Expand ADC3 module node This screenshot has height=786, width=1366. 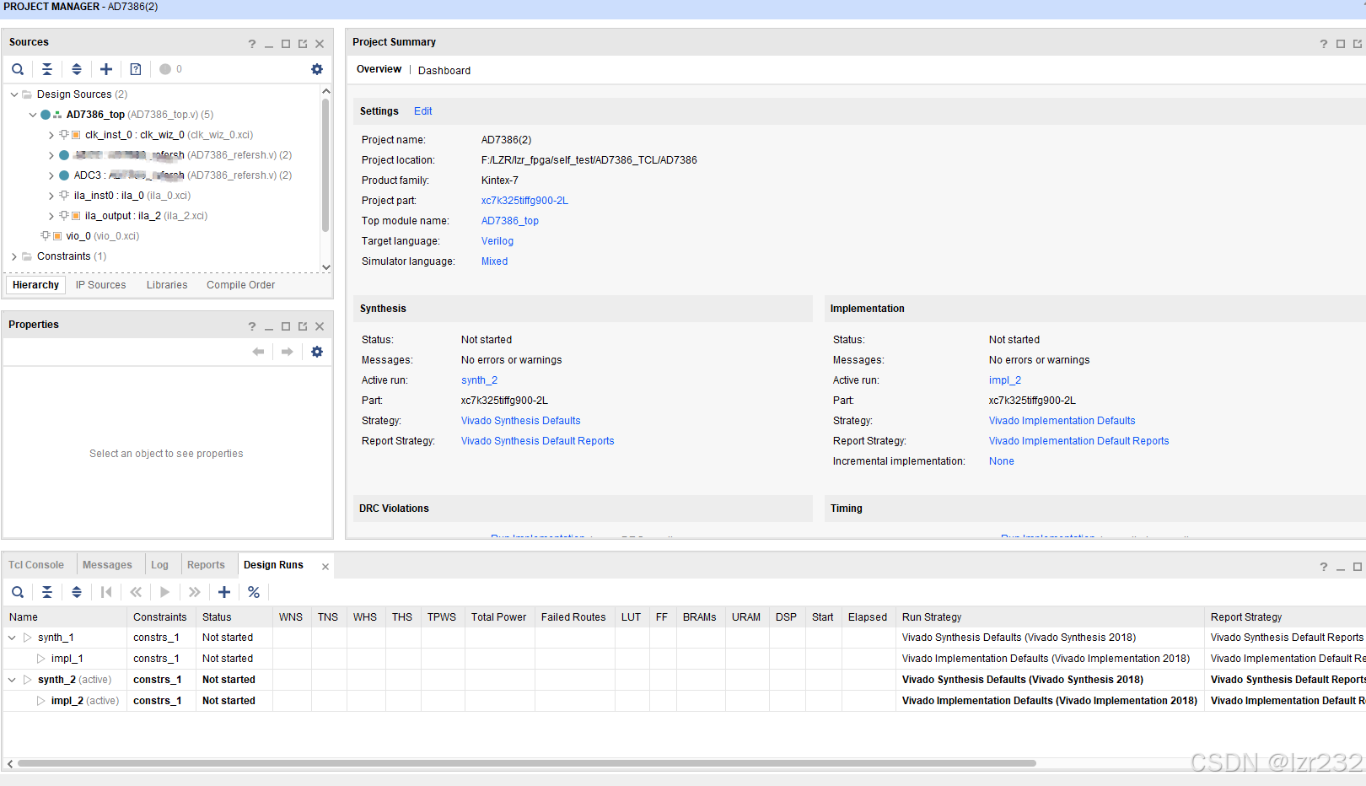click(51, 175)
